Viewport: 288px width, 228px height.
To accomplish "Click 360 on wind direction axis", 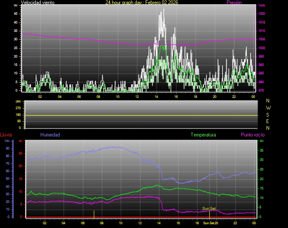I will 18,102.
